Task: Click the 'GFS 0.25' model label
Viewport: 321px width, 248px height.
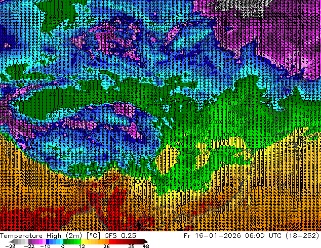Action: 120,236
